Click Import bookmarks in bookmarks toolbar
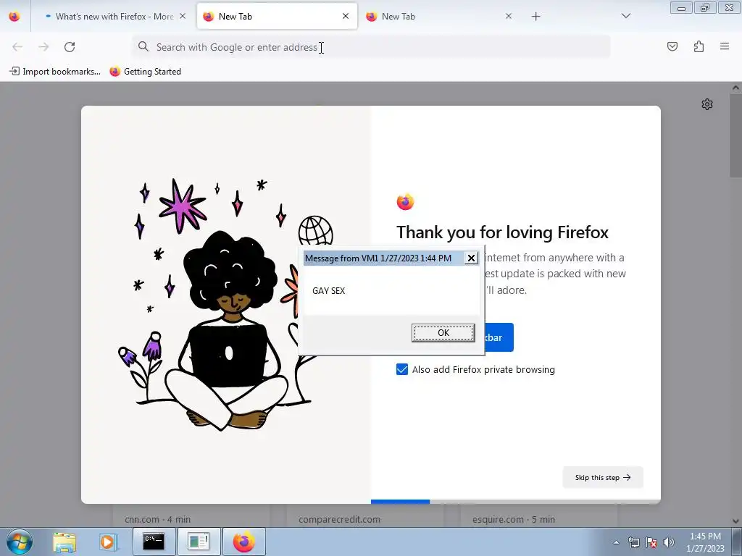This screenshot has height=556, width=742. (55, 72)
